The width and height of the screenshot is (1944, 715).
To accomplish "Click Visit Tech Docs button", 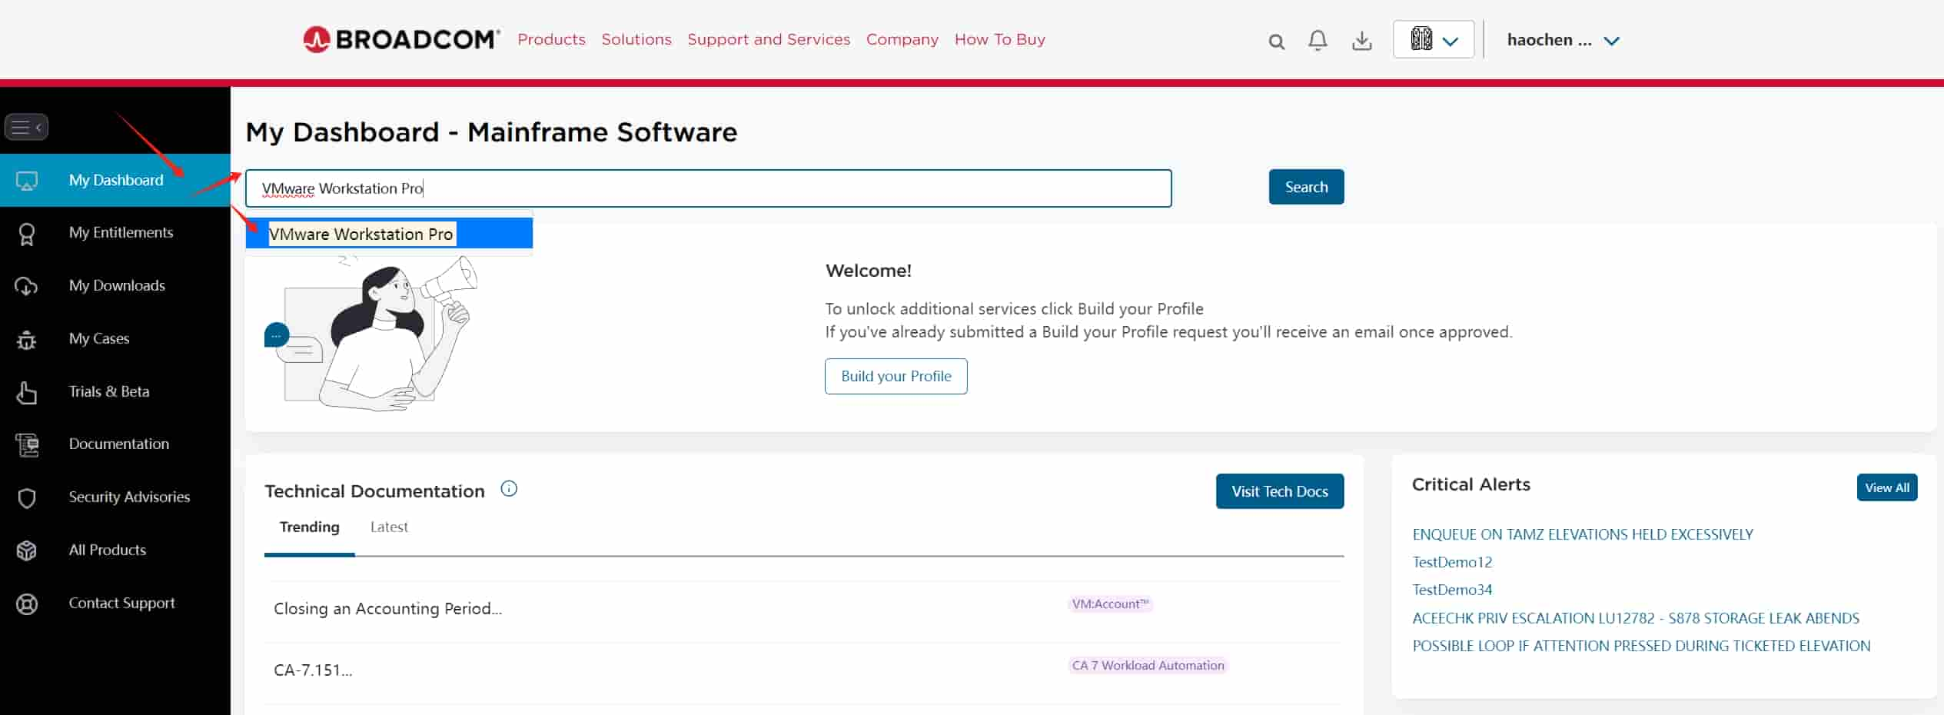I will 1280,491.
